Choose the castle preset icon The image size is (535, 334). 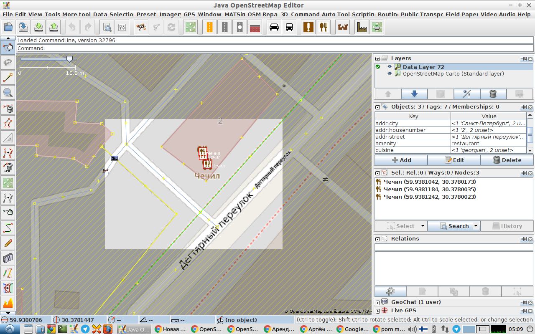coord(343,28)
